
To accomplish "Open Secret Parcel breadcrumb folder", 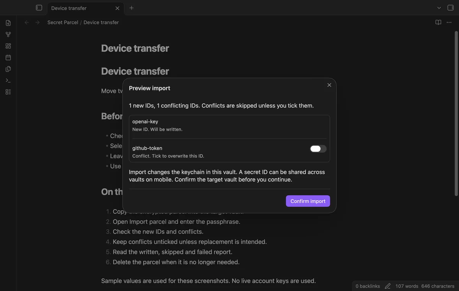I will point(63,22).
